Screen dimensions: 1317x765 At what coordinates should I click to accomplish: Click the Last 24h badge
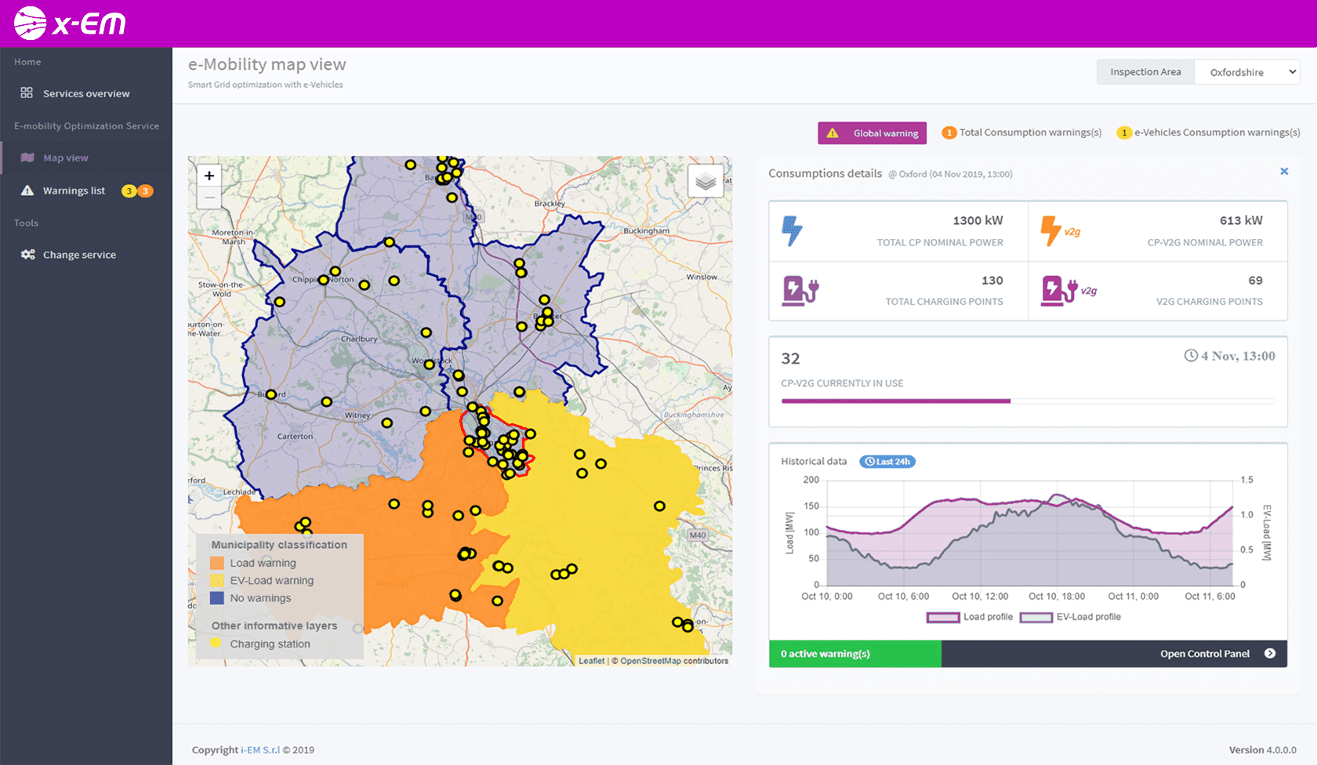click(887, 462)
